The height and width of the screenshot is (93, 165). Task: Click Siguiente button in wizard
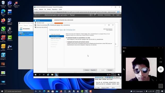click(93, 70)
